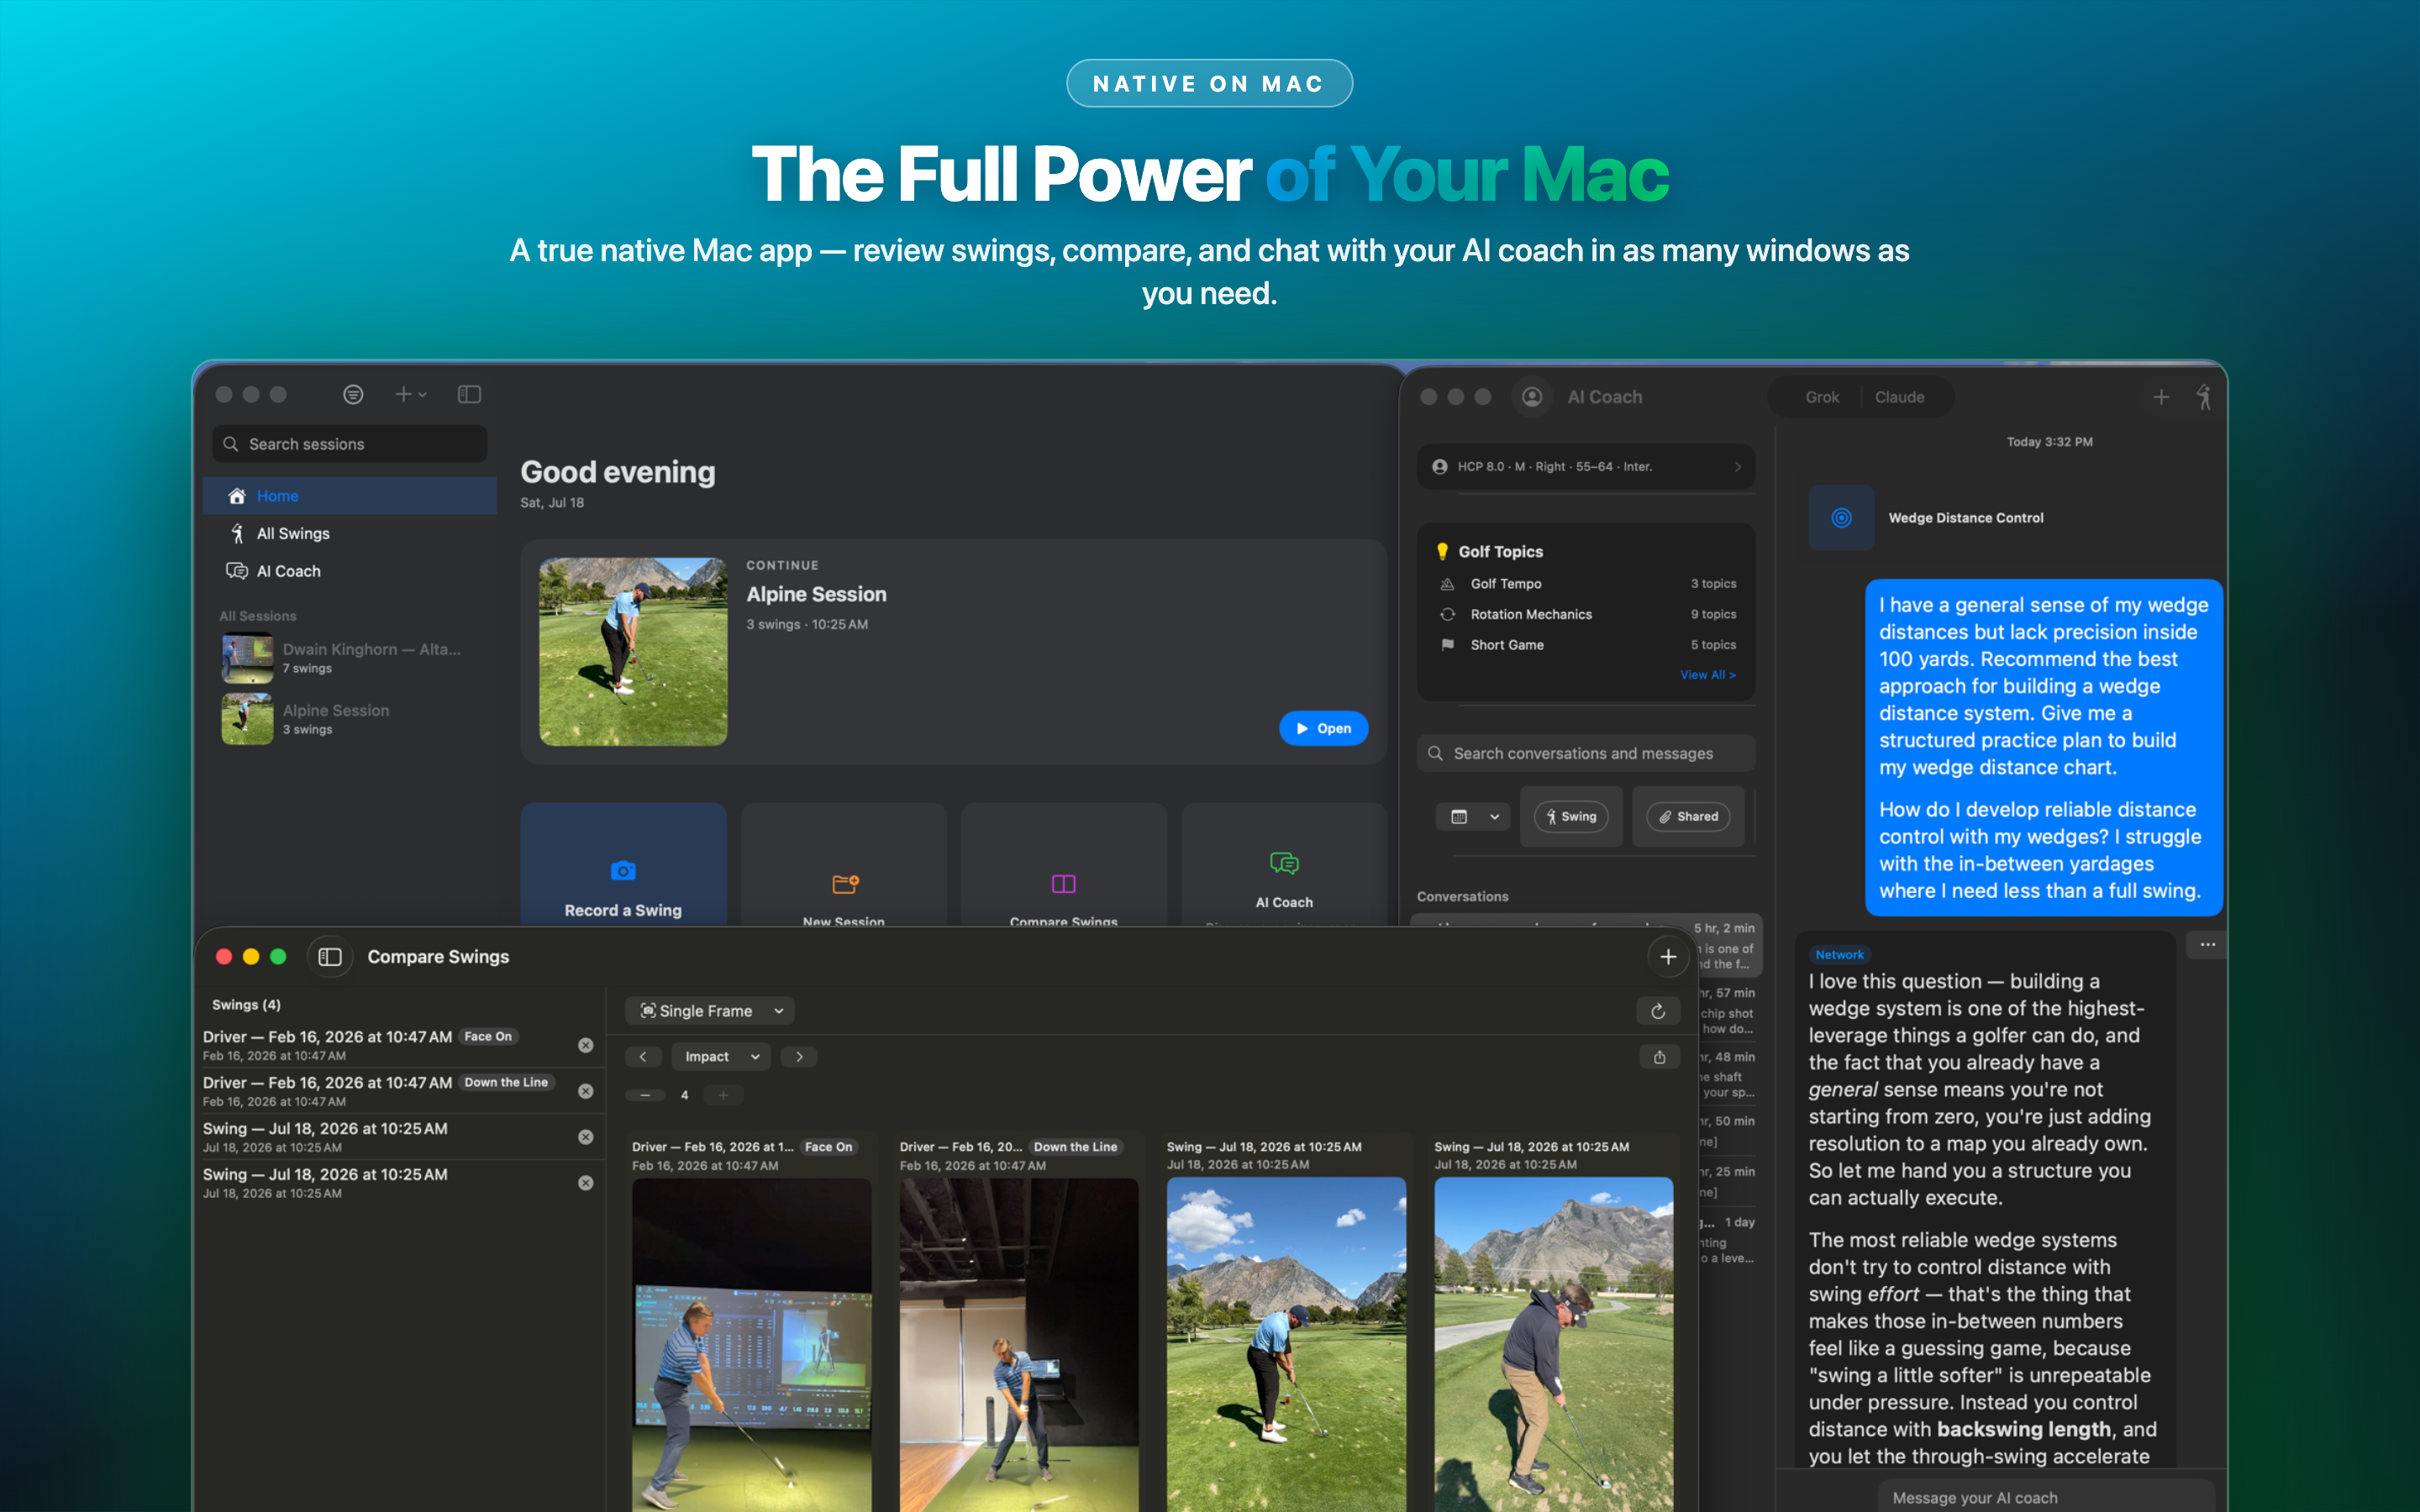
Task: Select Home in the sidebar
Action: (350, 496)
